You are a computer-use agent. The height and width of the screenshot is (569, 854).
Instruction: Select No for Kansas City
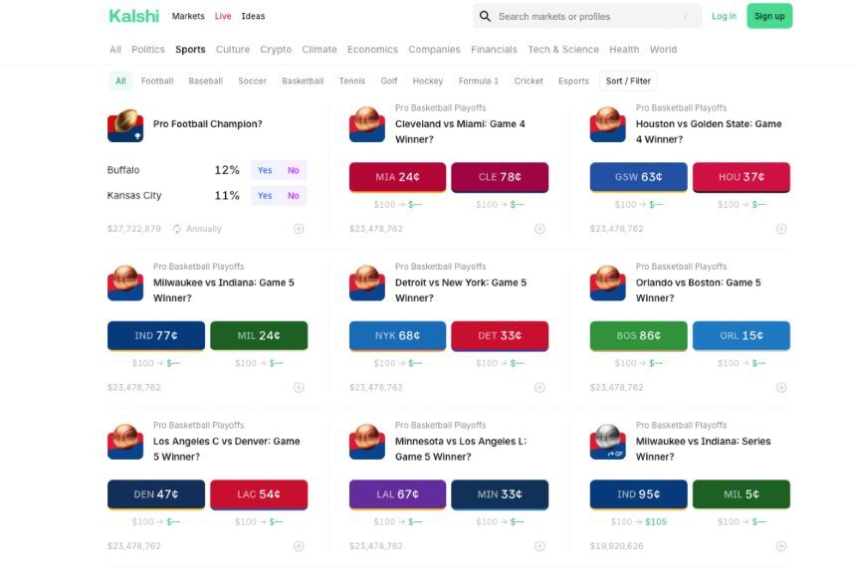(x=293, y=196)
